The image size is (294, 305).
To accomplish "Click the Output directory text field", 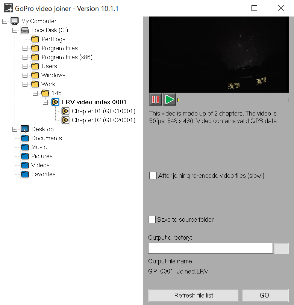I will [x=210, y=248].
